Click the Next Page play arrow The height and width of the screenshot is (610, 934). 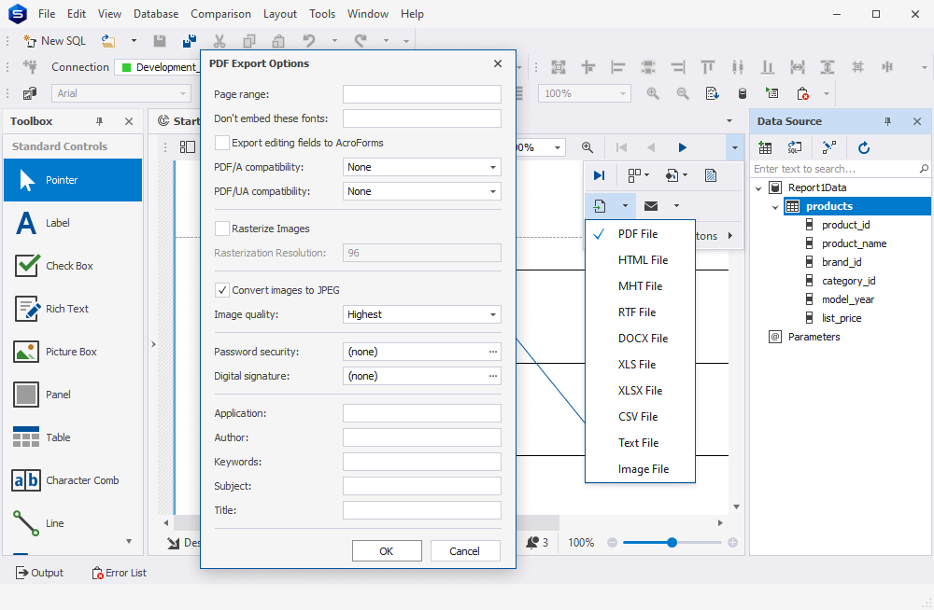coord(683,147)
